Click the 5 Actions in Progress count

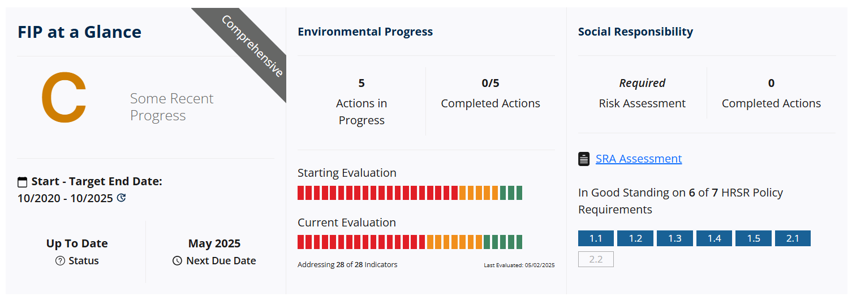(x=362, y=83)
